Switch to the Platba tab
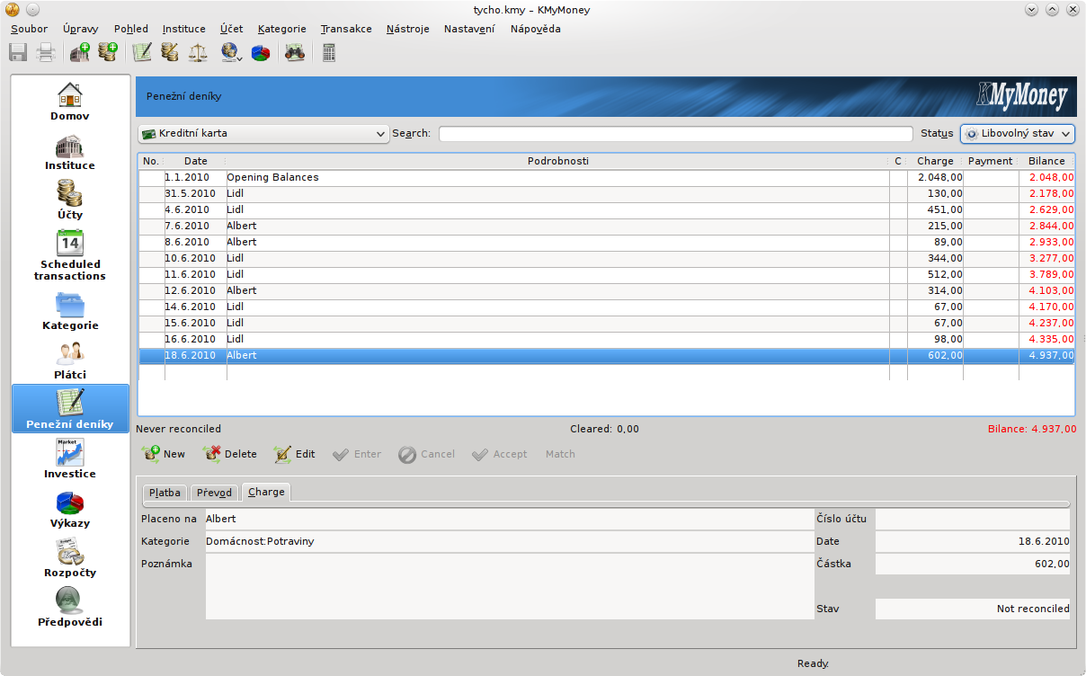This screenshot has width=1086, height=676. point(165,493)
